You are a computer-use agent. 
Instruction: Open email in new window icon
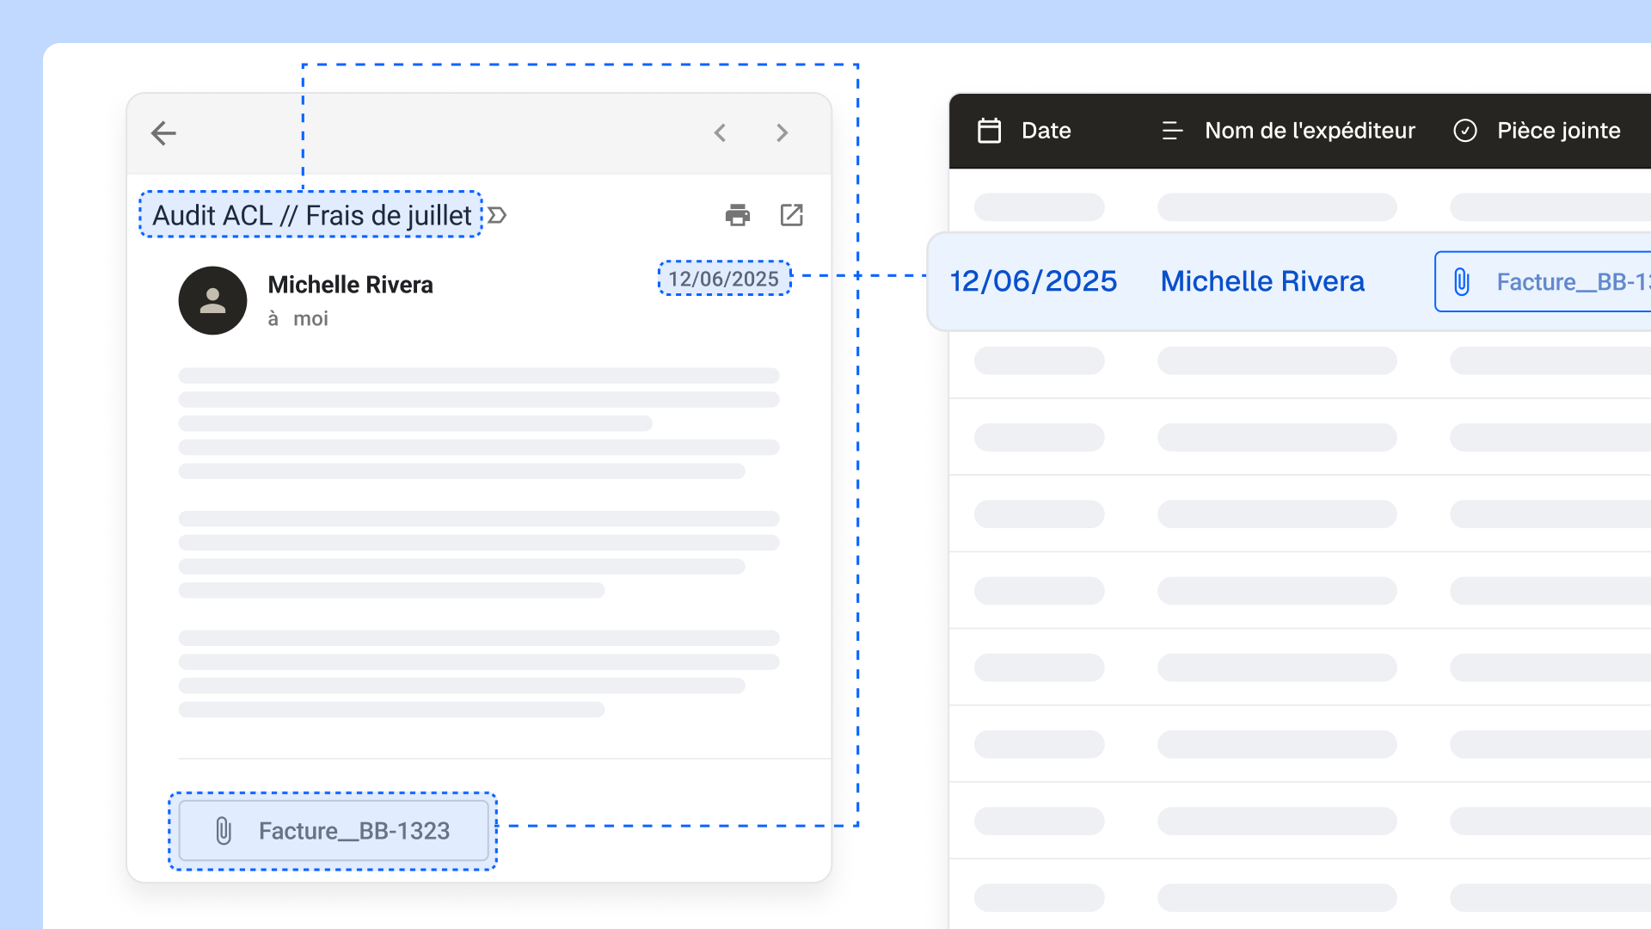[791, 215]
